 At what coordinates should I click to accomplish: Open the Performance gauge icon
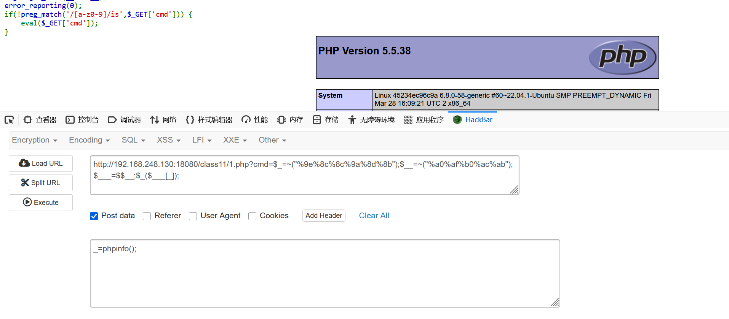click(x=246, y=120)
